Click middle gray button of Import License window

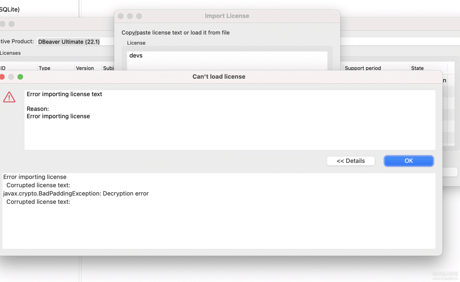tap(130, 16)
